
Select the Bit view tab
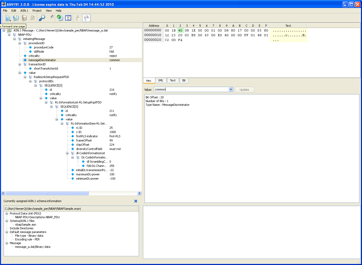point(184,80)
